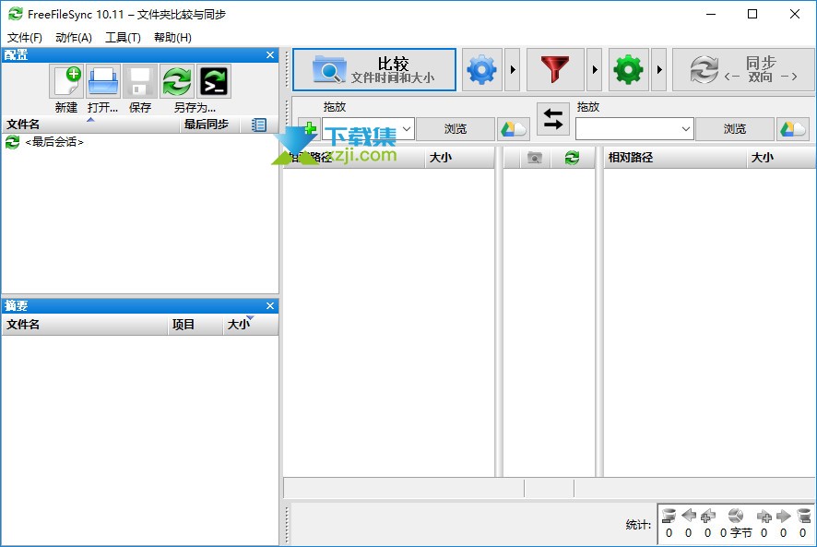
Task: Click the update-left arrow statistics icon
Action: (688, 516)
